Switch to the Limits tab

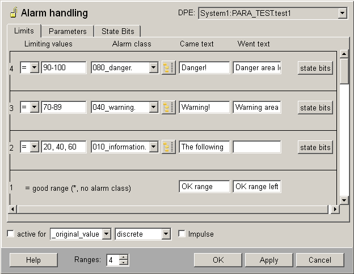tap(24, 31)
